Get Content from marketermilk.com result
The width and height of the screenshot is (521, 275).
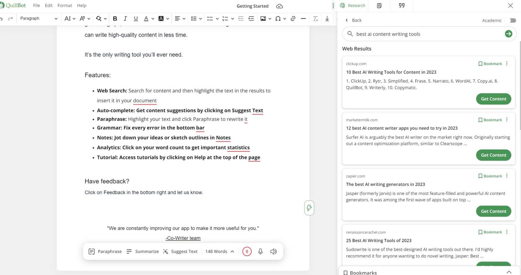pos(494,155)
